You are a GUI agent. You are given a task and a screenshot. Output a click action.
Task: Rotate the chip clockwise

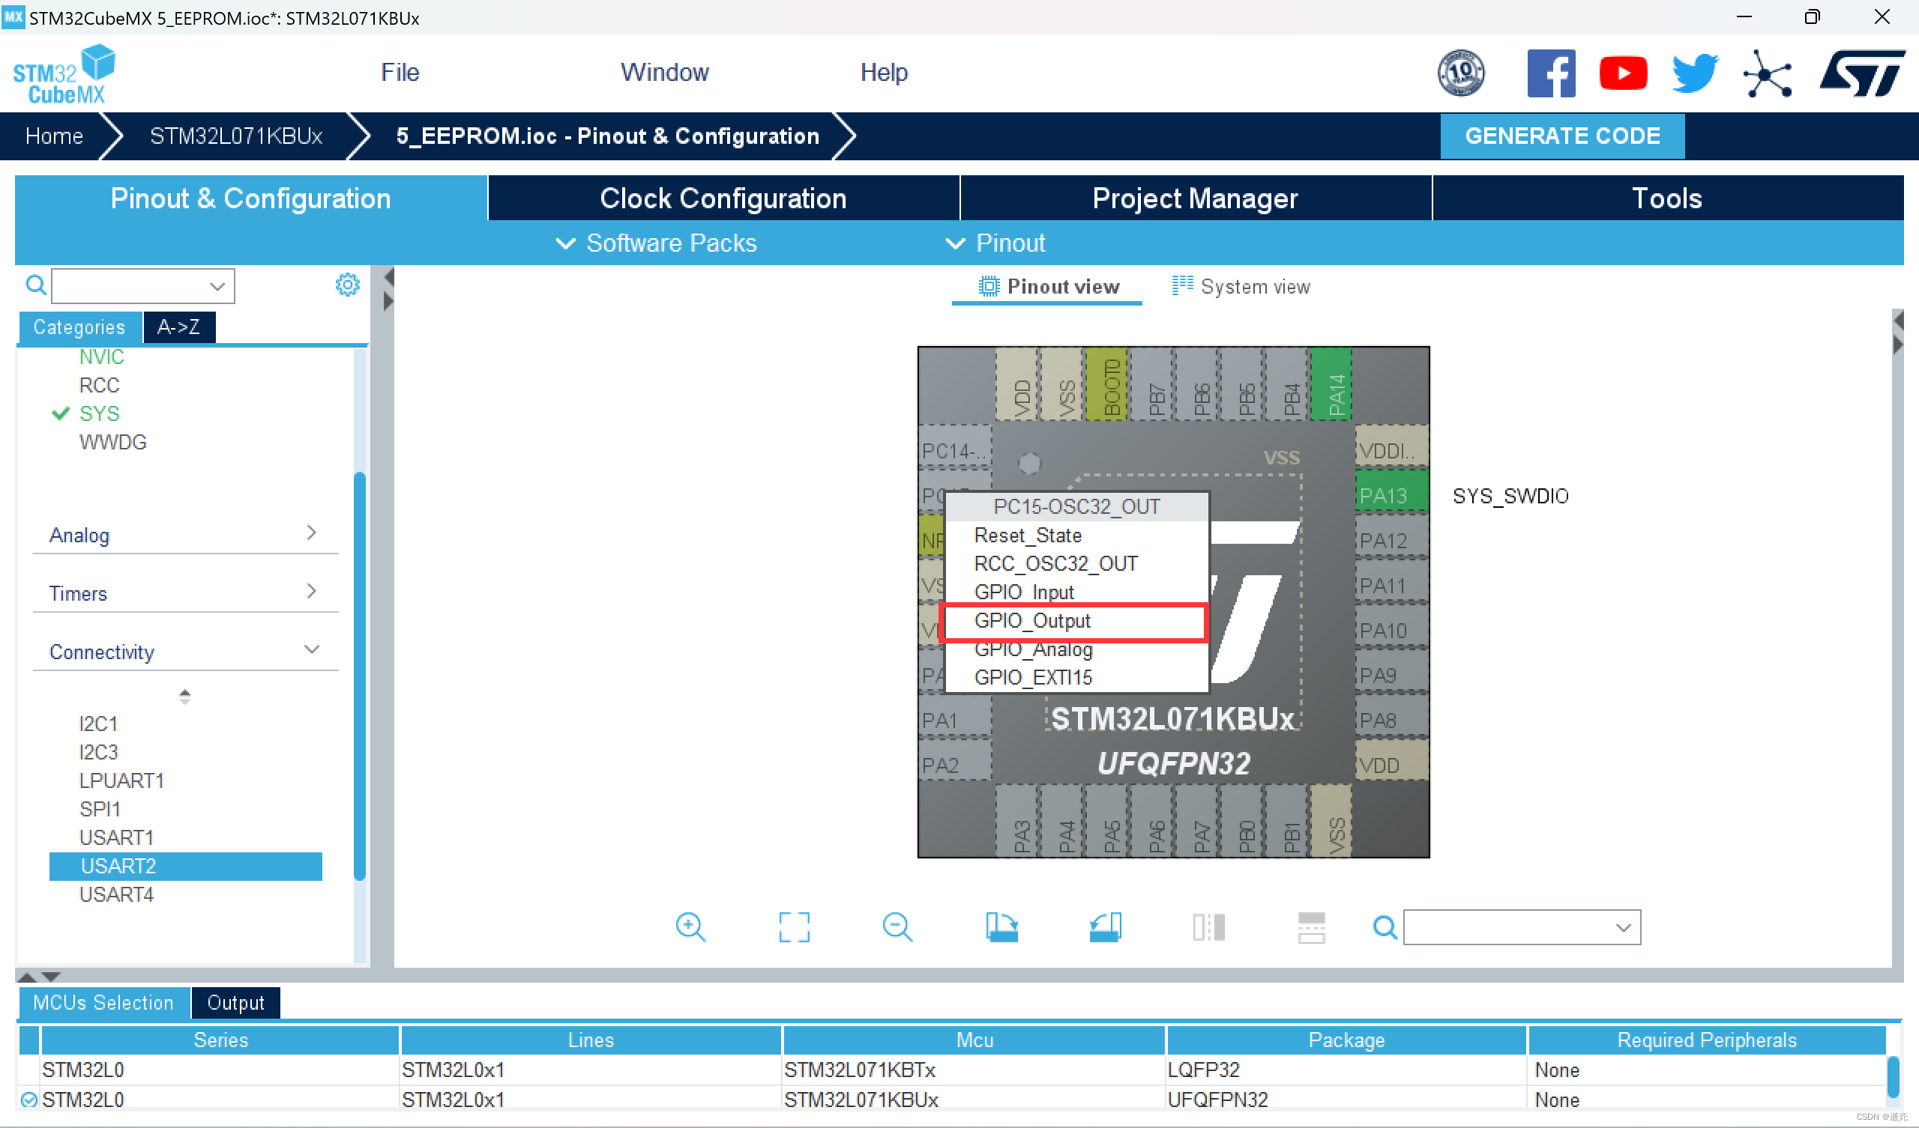(1001, 927)
